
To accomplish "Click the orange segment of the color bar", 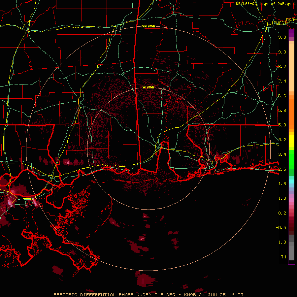I will click(x=291, y=114).
